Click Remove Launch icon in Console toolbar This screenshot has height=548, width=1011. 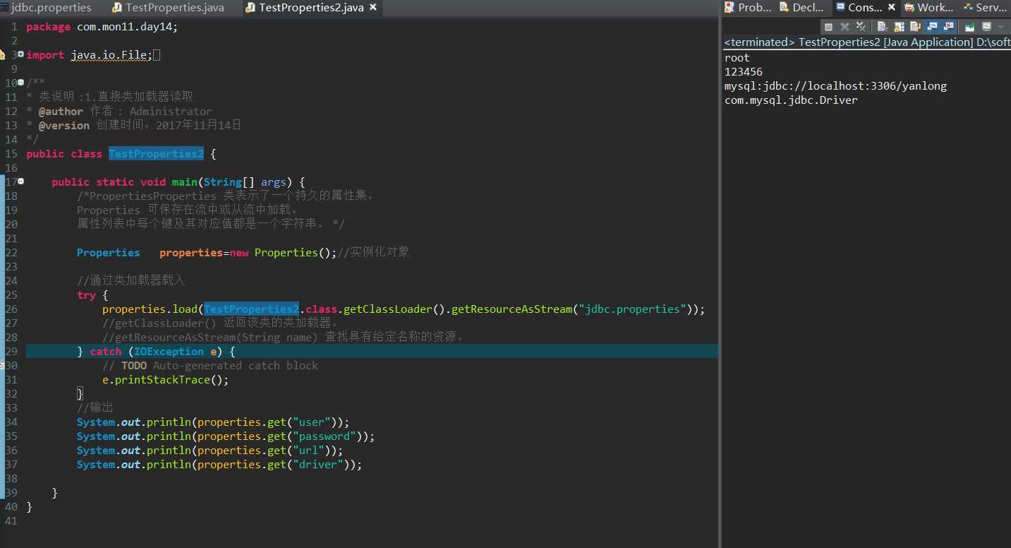844,27
